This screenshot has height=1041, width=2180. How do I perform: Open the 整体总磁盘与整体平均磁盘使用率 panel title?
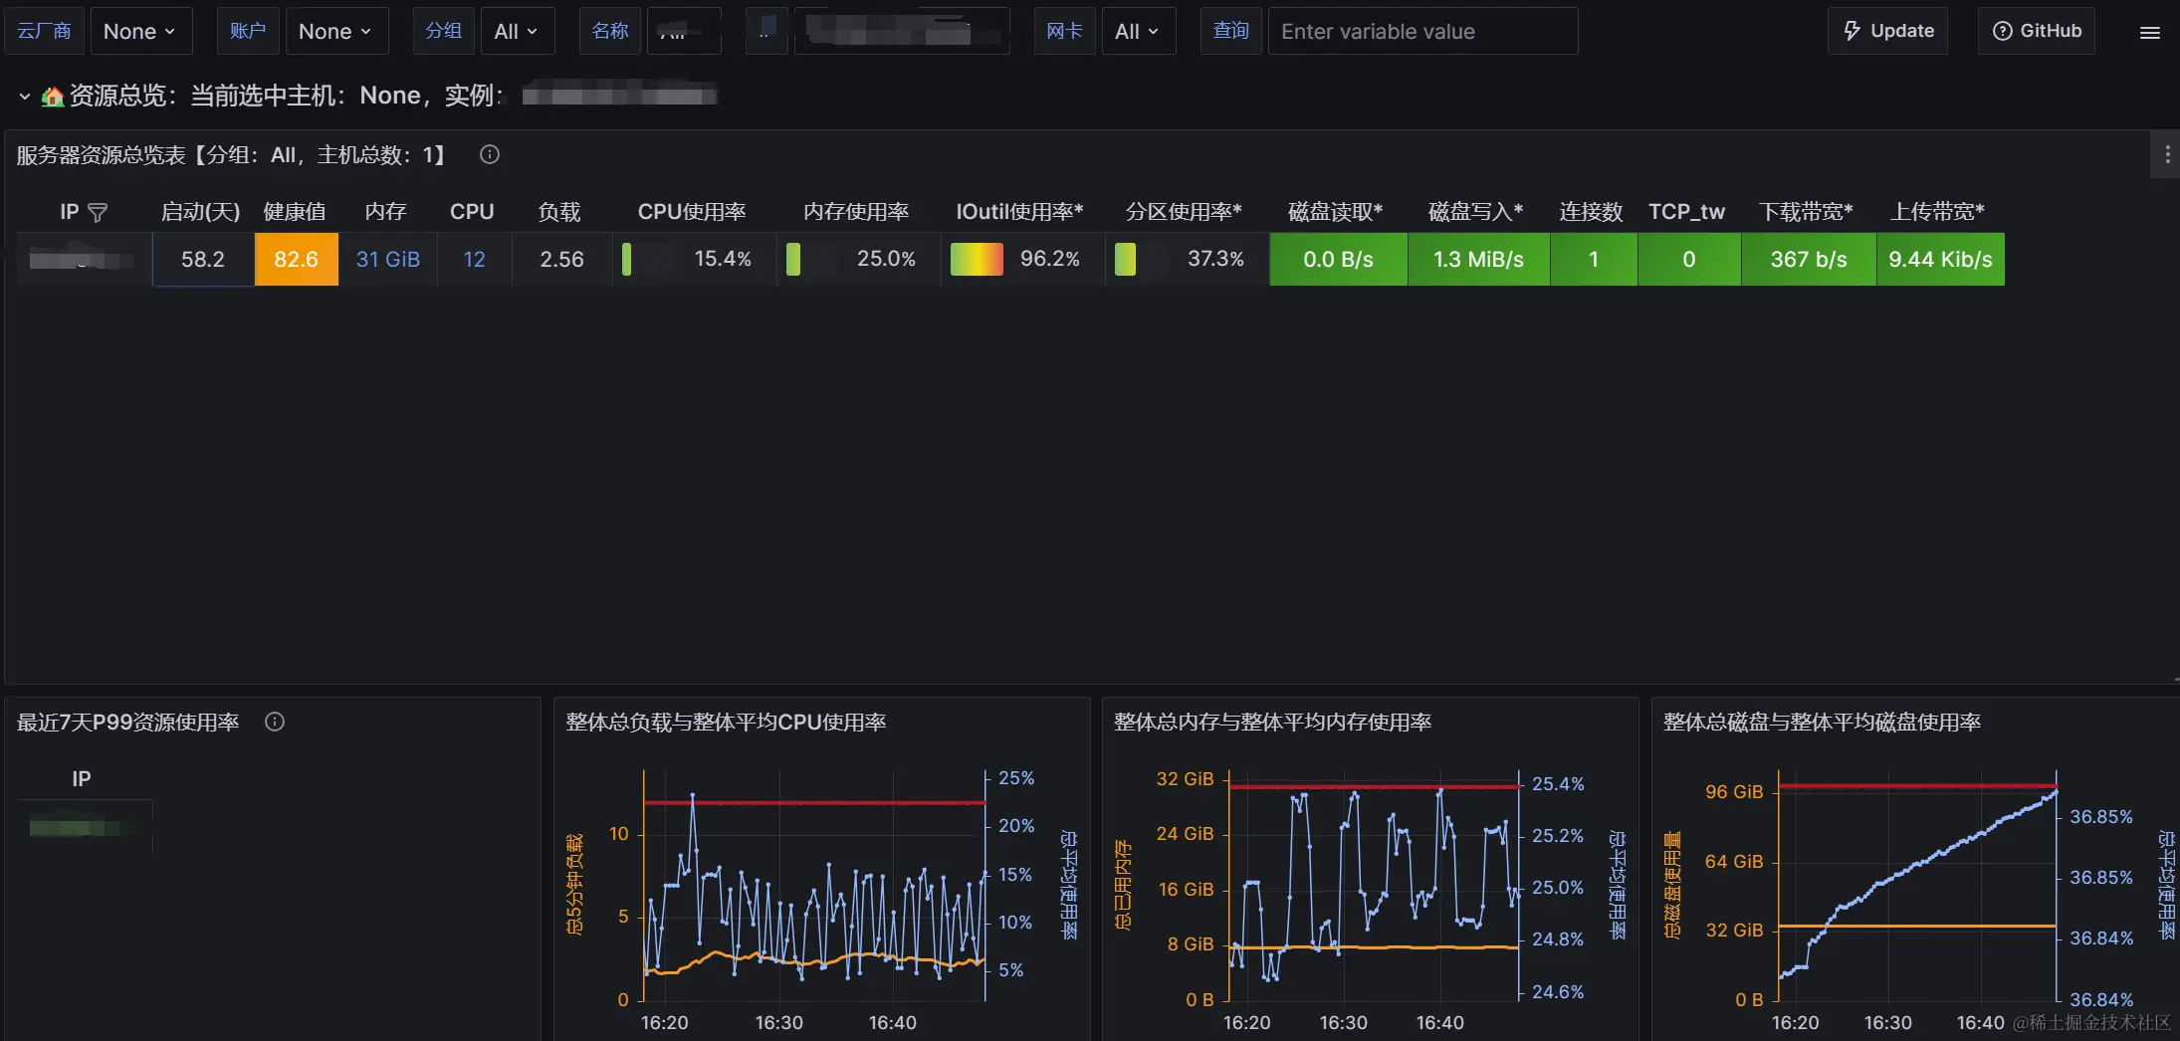point(1822,722)
